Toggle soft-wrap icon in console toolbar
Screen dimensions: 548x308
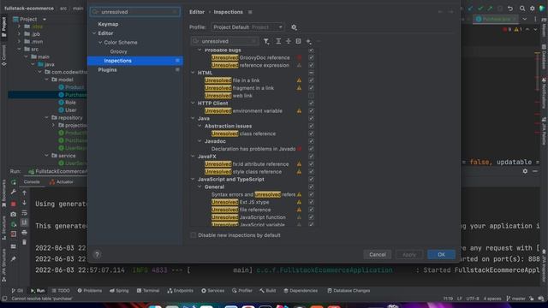click(x=25, y=213)
